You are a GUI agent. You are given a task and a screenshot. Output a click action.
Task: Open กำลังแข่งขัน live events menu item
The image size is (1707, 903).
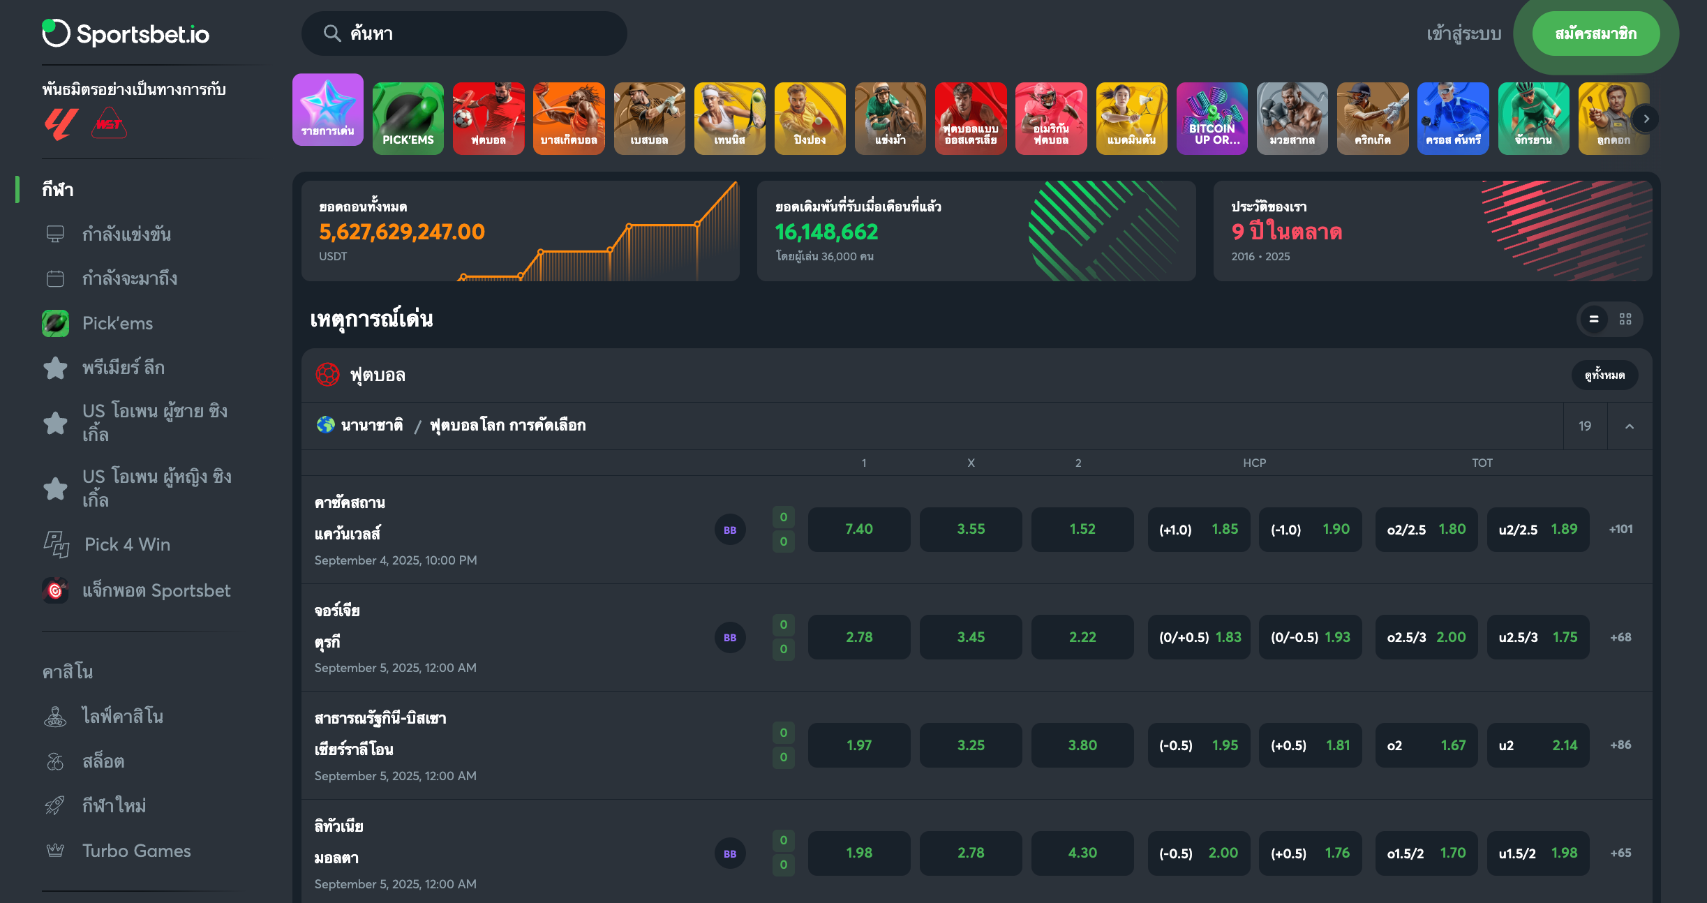point(126,234)
